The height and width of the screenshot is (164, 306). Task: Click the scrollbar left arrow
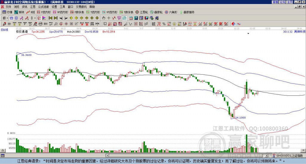107,156
